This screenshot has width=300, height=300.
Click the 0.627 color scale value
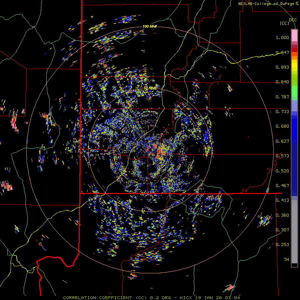click(282, 141)
